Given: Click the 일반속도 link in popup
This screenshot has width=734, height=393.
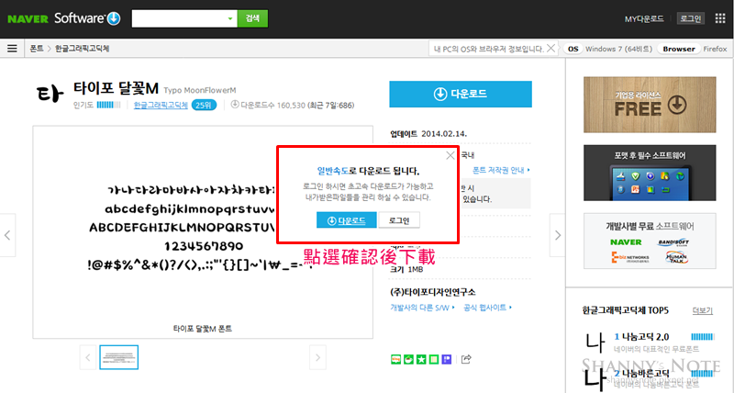Looking at the screenshot, I should coord(333,171).
